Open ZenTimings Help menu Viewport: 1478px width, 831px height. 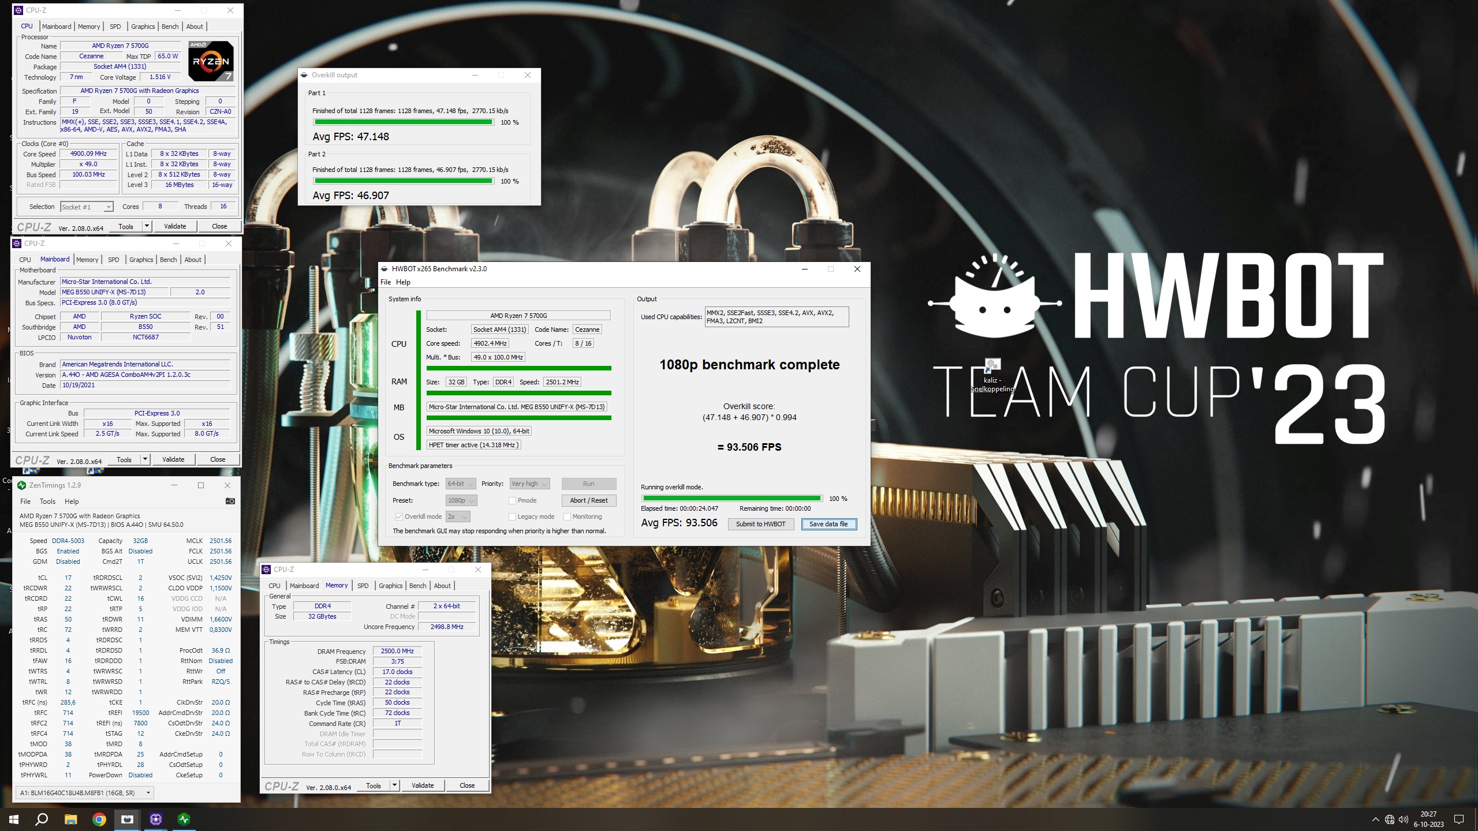tap(72, 501)
